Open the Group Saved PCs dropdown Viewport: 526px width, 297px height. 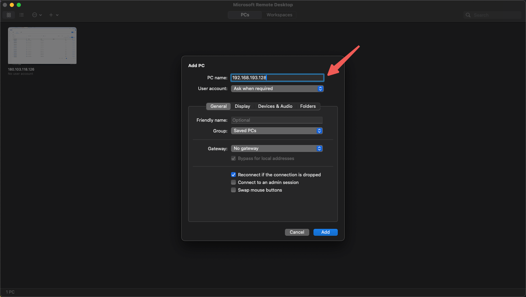tap(277, 131)
